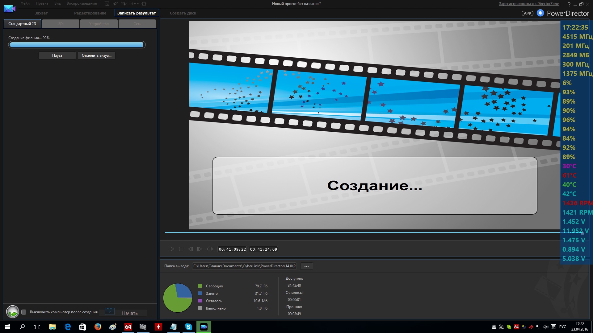
Task: Click the undo arrow icon
Action: [116, 4]
